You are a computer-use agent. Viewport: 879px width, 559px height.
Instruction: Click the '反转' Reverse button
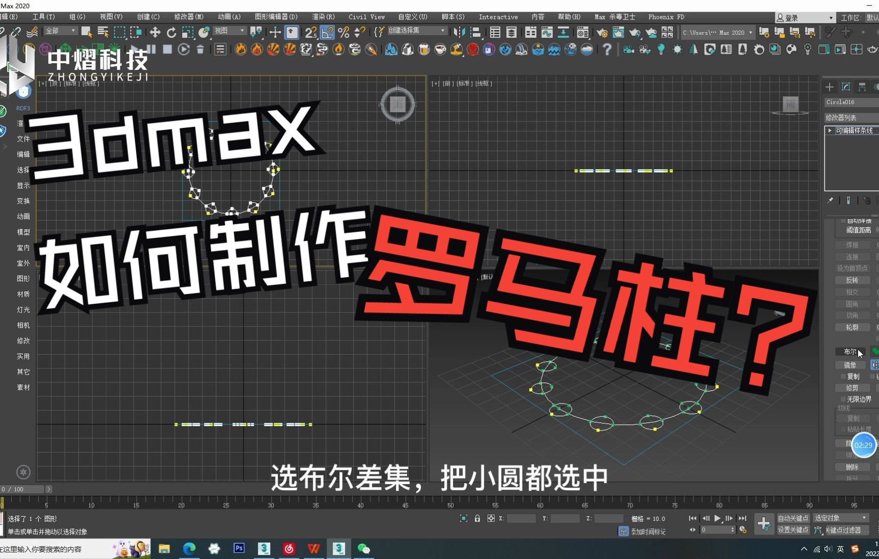point(852,280)
